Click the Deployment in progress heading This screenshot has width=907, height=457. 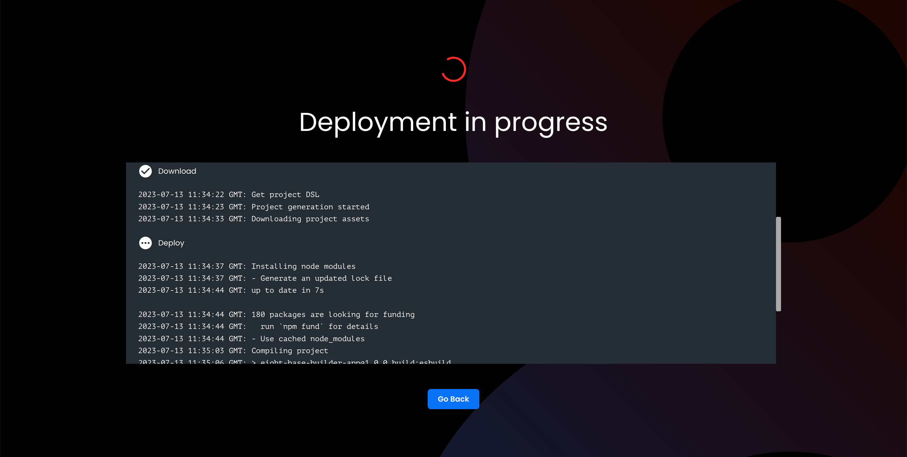[453, 122]
